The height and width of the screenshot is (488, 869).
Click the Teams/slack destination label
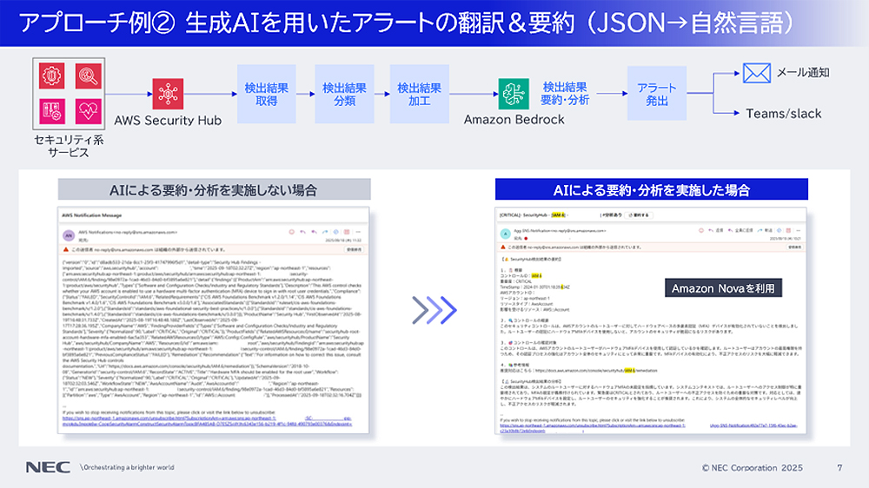click(783, 114)
